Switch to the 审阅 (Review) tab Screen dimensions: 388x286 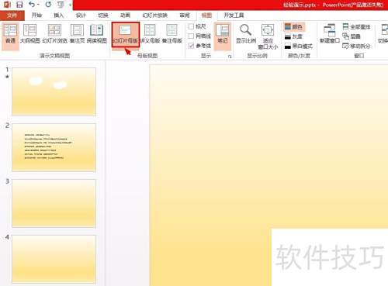pos(185,16)
